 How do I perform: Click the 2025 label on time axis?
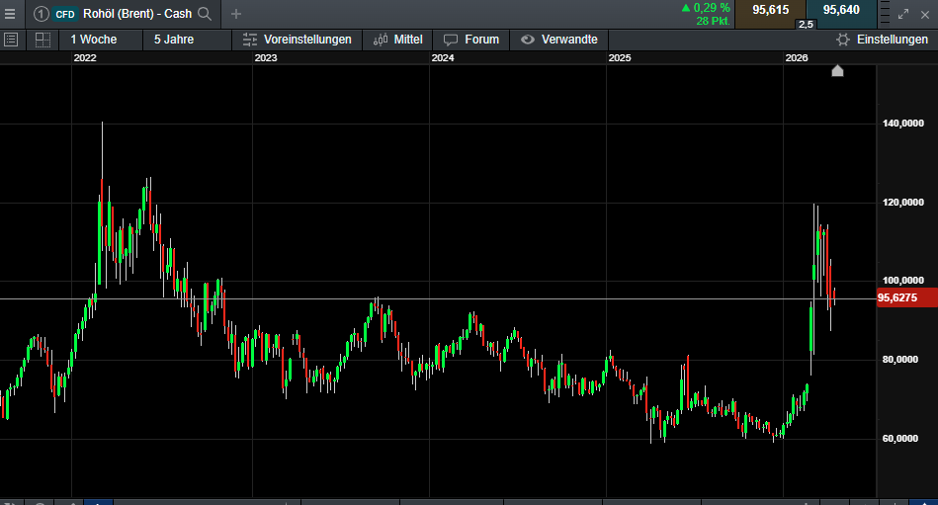click(620, 57)
